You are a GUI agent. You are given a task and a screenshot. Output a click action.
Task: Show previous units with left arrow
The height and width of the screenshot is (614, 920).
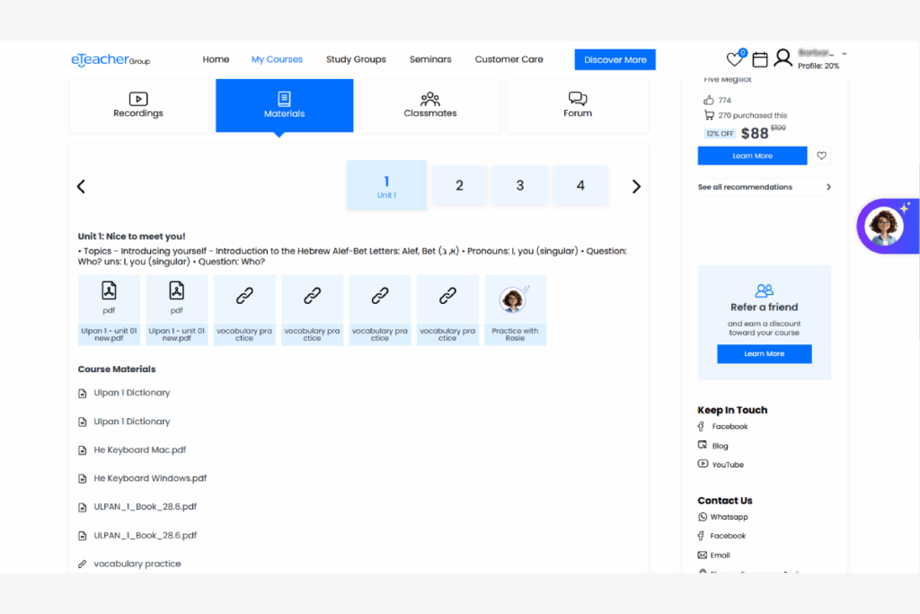coord(81,186)
